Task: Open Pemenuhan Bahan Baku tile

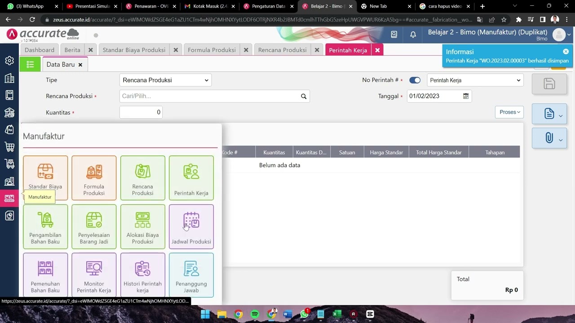Action: tap(45, 275)
